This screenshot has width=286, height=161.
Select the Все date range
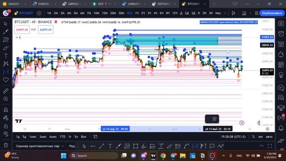point(84,137)
